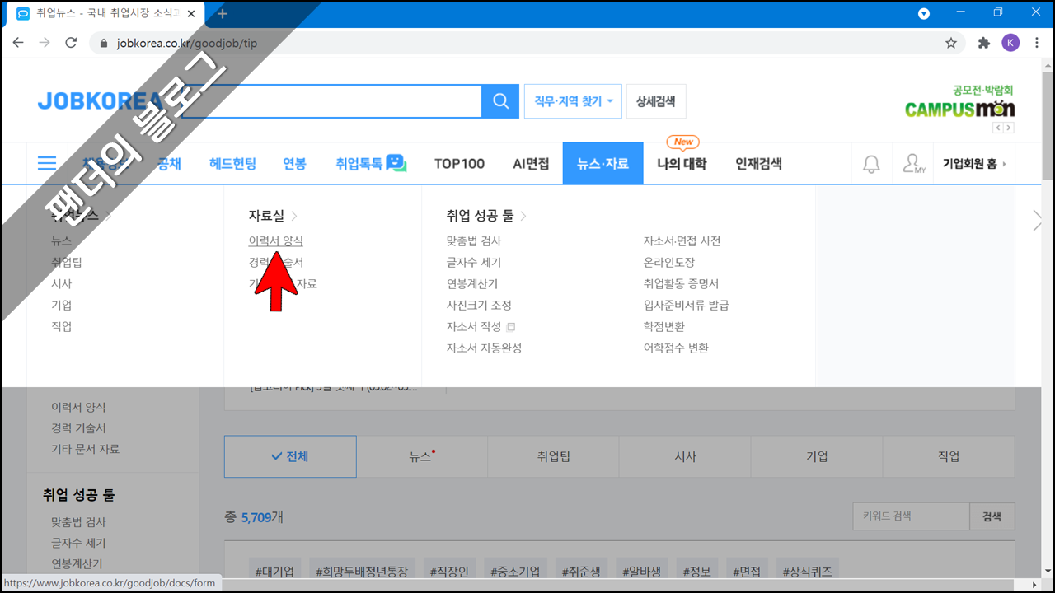Click the main JOBKOREA search box
The image size is (1055, 593).
[331, 101]
